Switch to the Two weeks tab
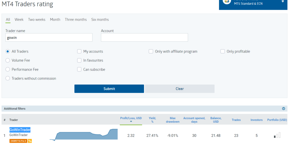295x145 pixels. click(37, 20)
